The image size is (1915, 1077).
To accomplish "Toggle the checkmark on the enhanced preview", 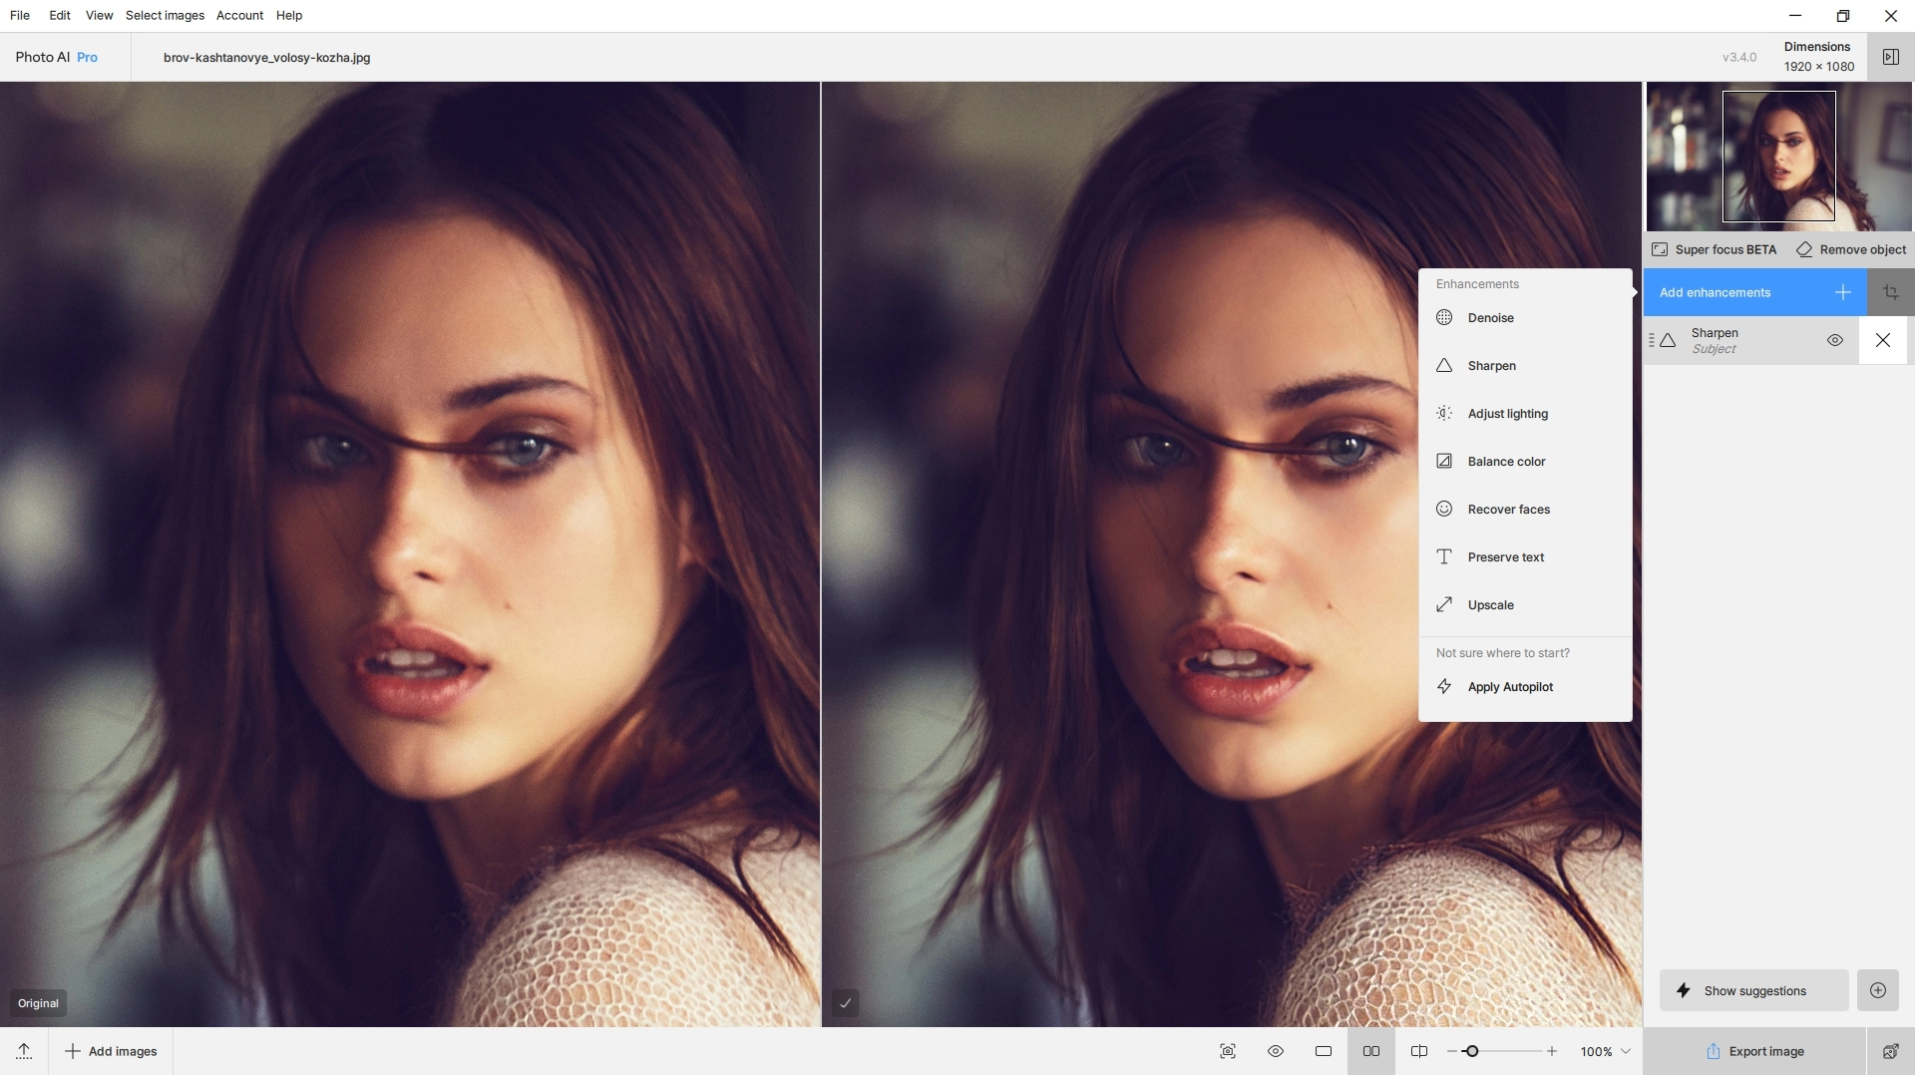I will (x=845, y=1003).
